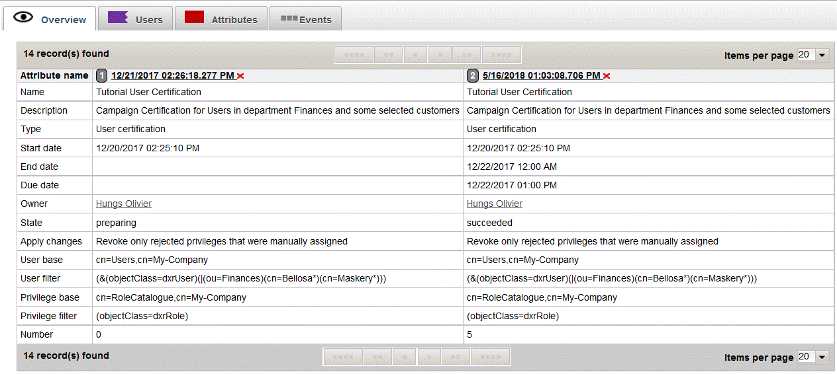Open Hungs Olivier owner link in first column
The height and width of the screenshot is (374, 837).
click(x=124, y=204)
